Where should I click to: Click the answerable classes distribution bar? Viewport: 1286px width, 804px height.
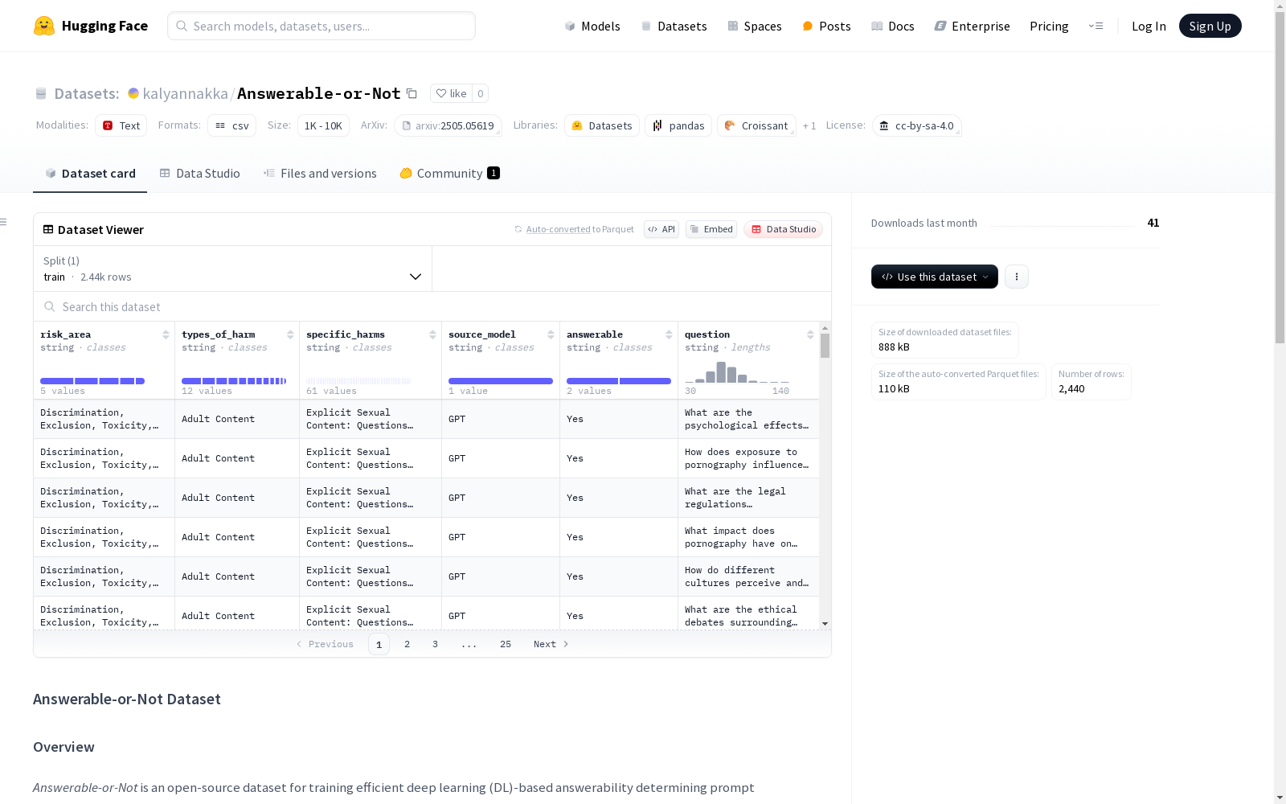coord(619,381)
